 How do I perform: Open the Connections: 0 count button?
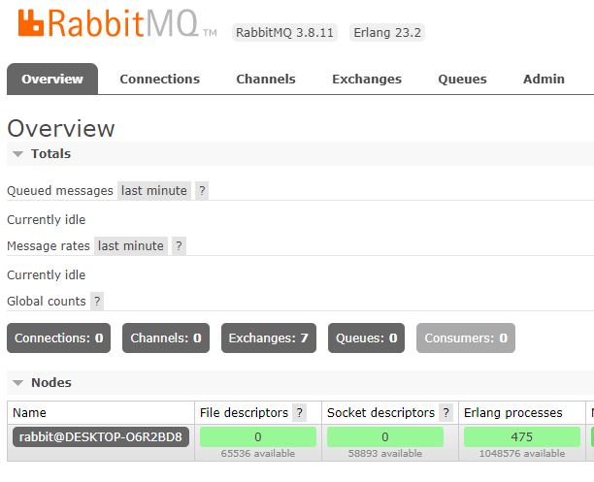[x=58, y=337]
